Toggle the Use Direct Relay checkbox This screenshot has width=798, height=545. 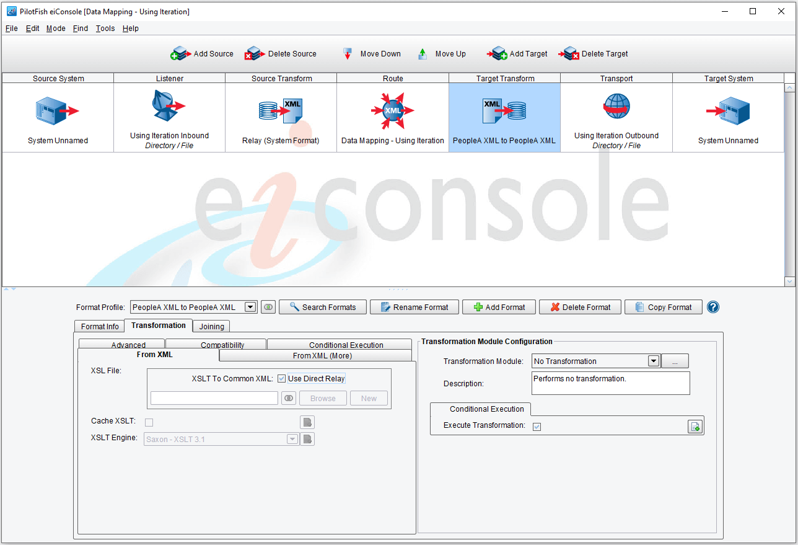(x=281, y=379)
